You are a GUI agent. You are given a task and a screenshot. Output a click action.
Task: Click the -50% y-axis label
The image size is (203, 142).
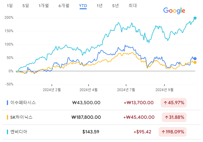click(x=9, y=84)
